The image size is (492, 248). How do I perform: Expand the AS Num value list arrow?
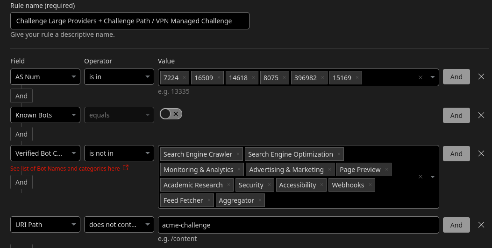tap(432, 77)
